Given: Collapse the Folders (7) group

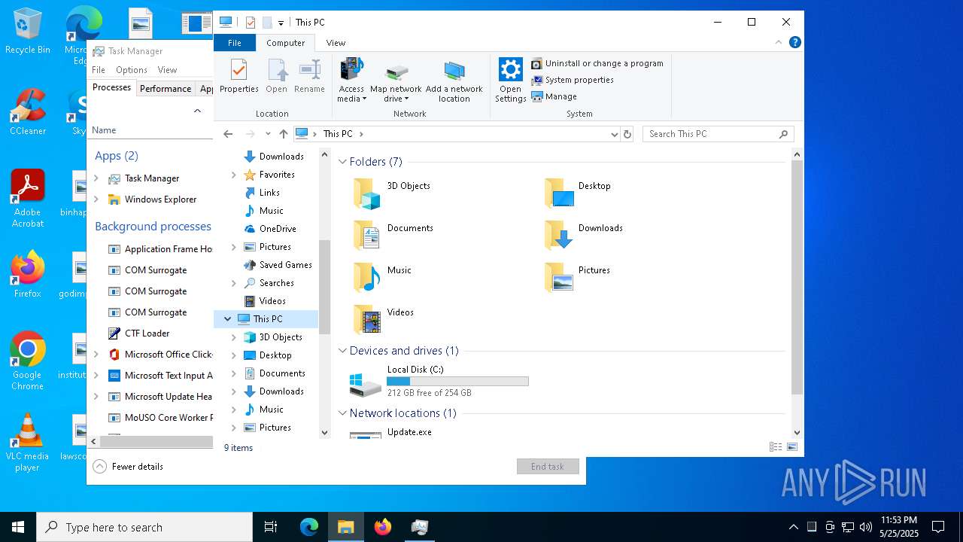Looking at the screenshot, I should [x=342, y=162].
